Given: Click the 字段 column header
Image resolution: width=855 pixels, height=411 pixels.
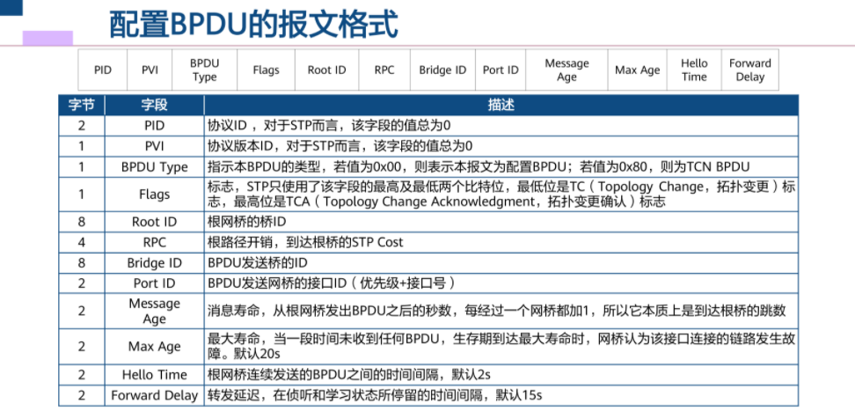Looking at the screenshot, I should pyautogui.click(x=154, y=105).
